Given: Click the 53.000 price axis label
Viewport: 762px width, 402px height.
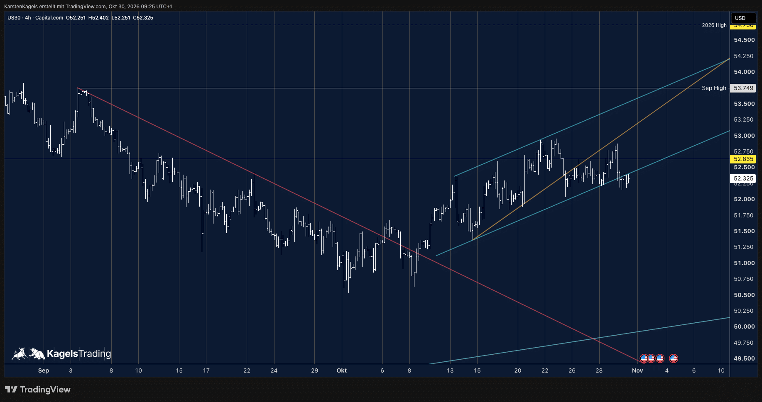Looking at the screenshot, I should point(744,136).
